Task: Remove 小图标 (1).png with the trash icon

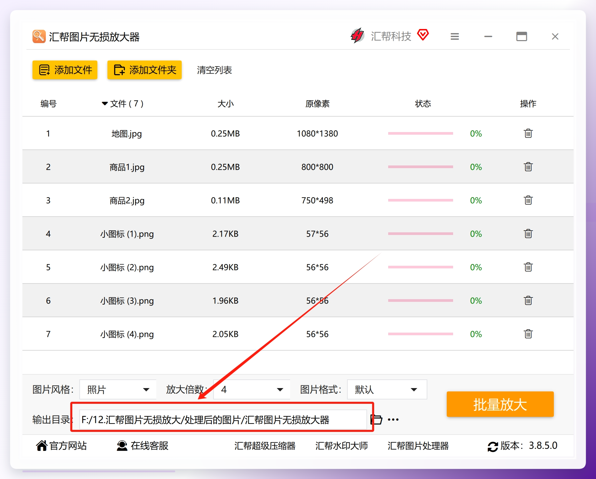Action: (528, 234)
